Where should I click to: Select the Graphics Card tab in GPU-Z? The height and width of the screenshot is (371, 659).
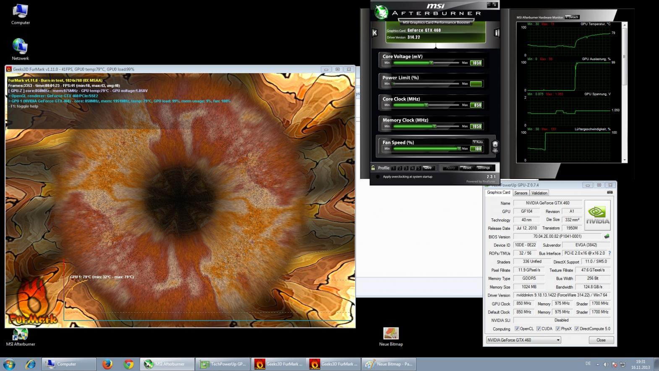[x=498, y=192]
